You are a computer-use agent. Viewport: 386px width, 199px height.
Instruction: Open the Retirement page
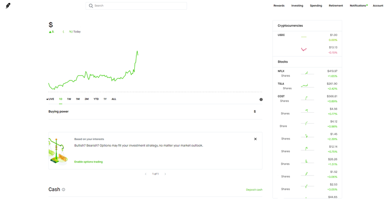click(336, 6)
